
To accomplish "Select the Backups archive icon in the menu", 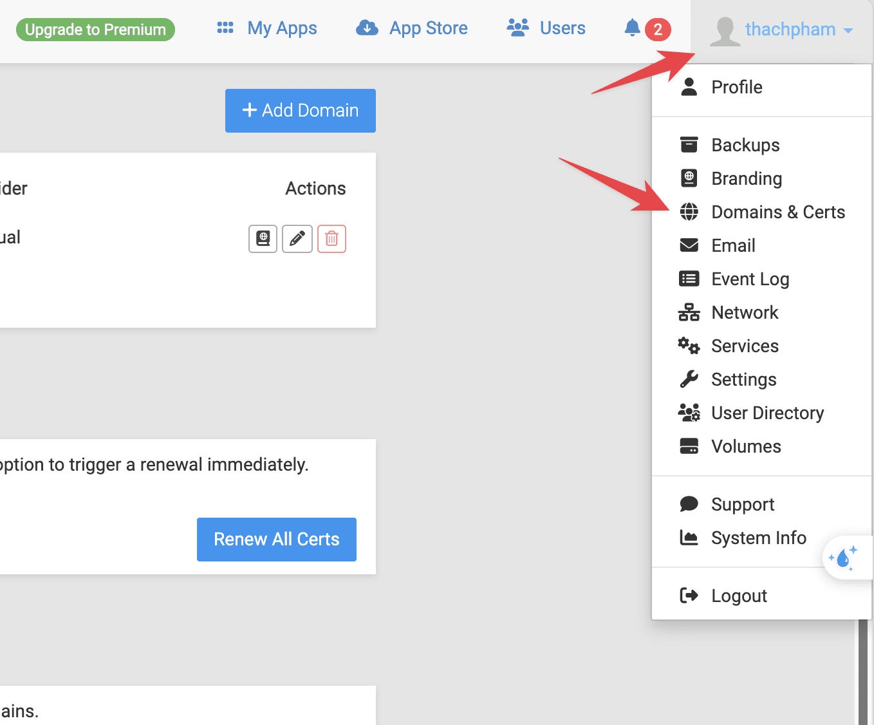I will coord(689,144).
